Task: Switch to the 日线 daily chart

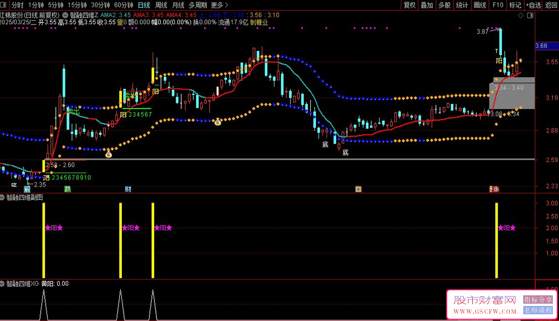Action: (144, 5)
